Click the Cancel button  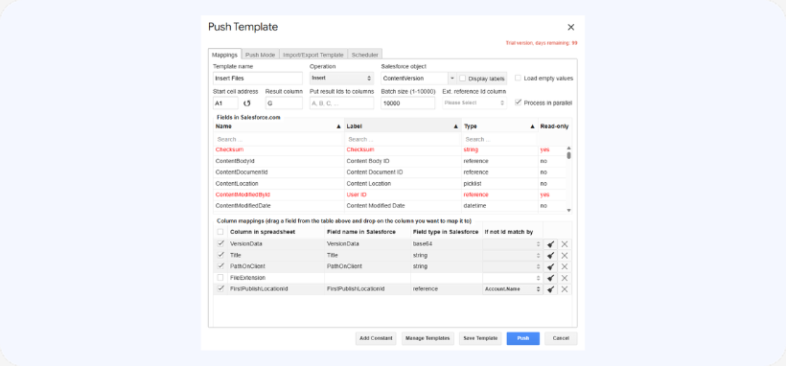coord(561,338)
